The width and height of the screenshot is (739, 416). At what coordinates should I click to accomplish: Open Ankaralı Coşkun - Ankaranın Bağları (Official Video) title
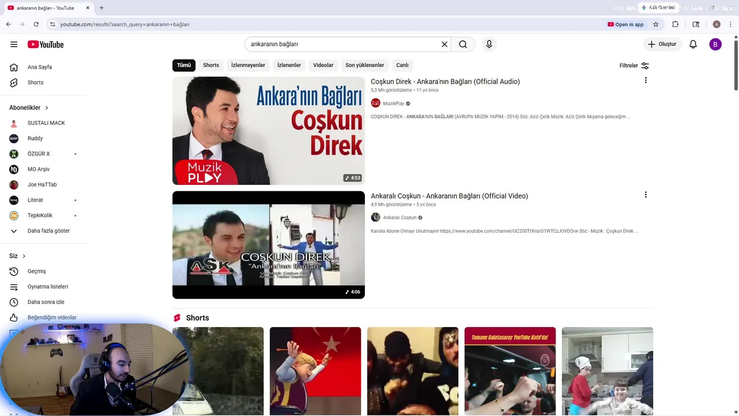click(449, 196)
